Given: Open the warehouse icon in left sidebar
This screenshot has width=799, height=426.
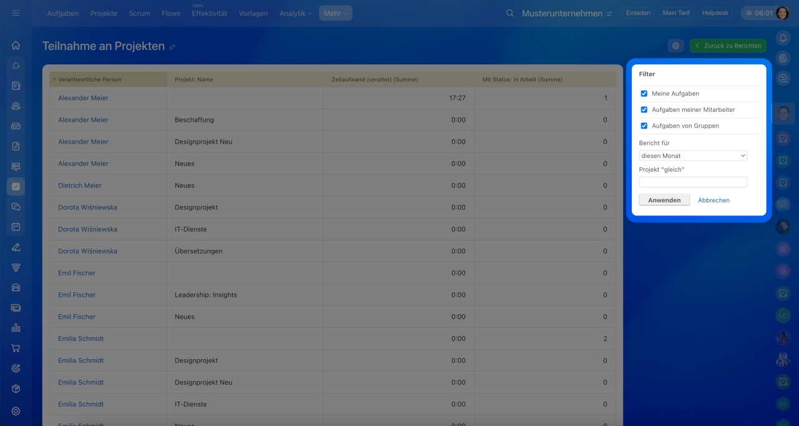Looking at the screenshot, I should (x=16, y=287).
